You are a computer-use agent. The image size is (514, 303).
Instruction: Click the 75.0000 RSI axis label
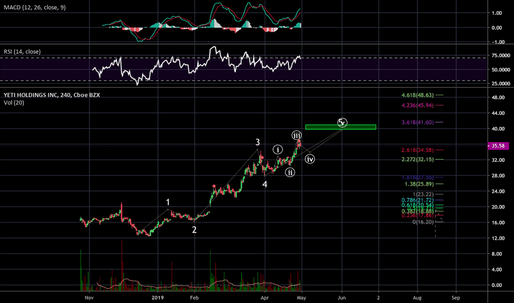[501, 56]
